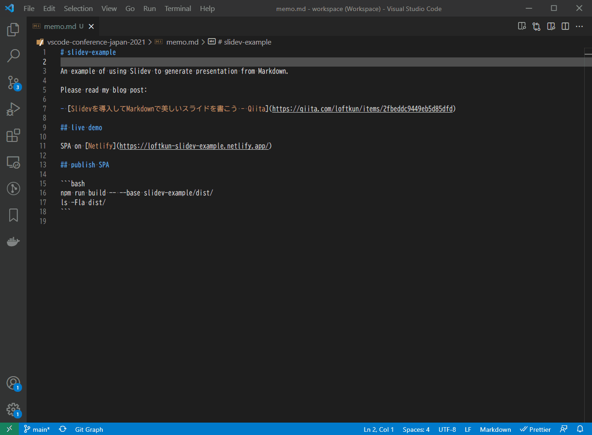Open the Run and Debug view
This screenshot has width=592, height=435.
coord(13,109)
